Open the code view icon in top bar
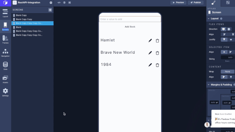The height and width of the screenshot is (132, 235). 59,3
